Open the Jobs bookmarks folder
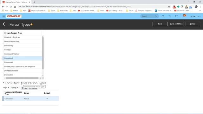This screenshot has height=114, width=203. coord(73,10)
